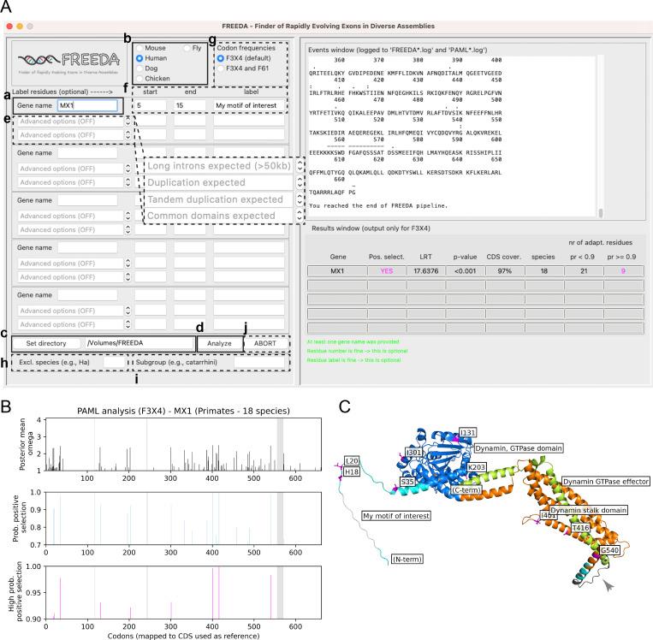Click 'You reached the end of FREEDA pipeline.' line
The height and width of the screenshot is (640, 653).
tap(378, 205)
